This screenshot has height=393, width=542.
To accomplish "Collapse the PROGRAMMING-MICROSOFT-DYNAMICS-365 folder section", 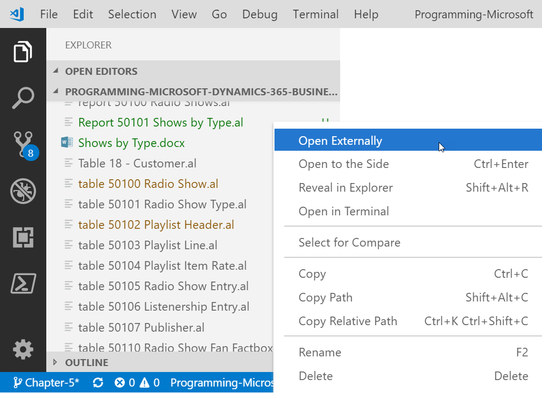I will click(x=55, y=91).
